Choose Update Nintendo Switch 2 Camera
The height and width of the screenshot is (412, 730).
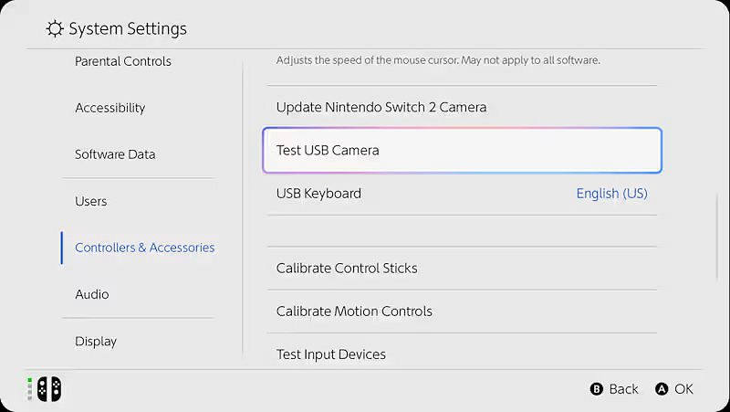(381, 107)
